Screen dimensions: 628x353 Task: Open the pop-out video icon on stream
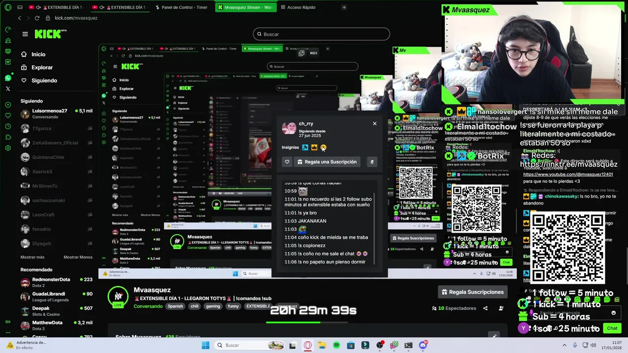coord(301,53)
